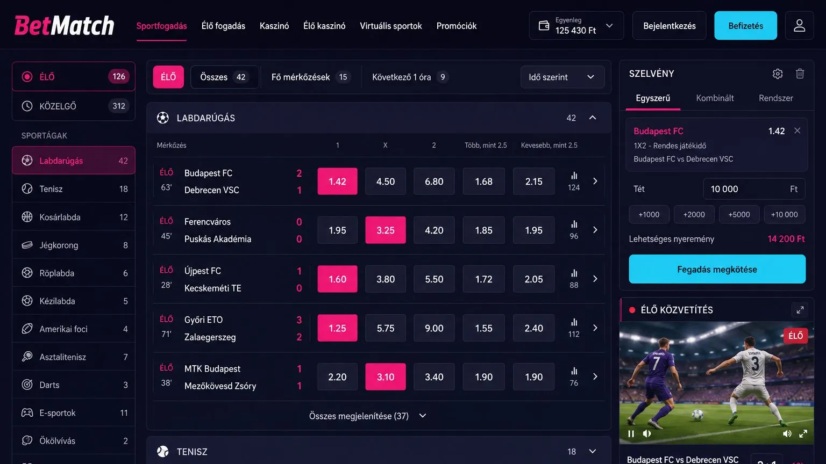Open the Egyenleg balance dropdown
This screenshot has width=826, height=464.
(x=576, y=26)
